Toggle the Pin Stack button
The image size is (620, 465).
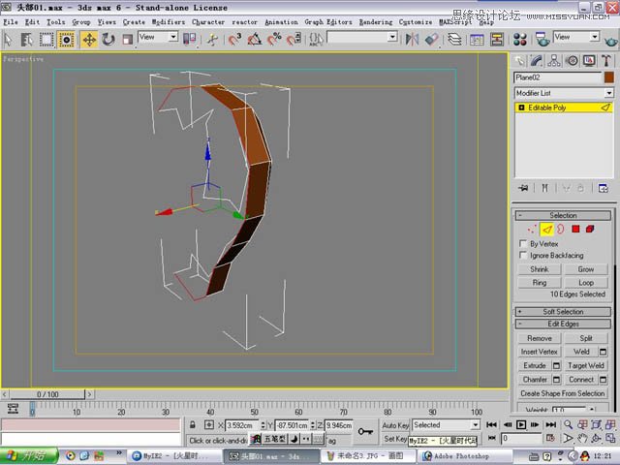523,188
